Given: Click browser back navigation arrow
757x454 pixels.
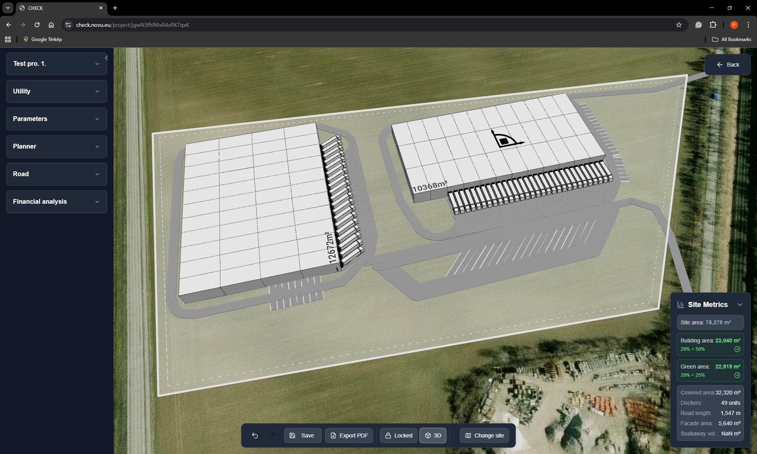Looking at the screenshot, I should point(9,25).
